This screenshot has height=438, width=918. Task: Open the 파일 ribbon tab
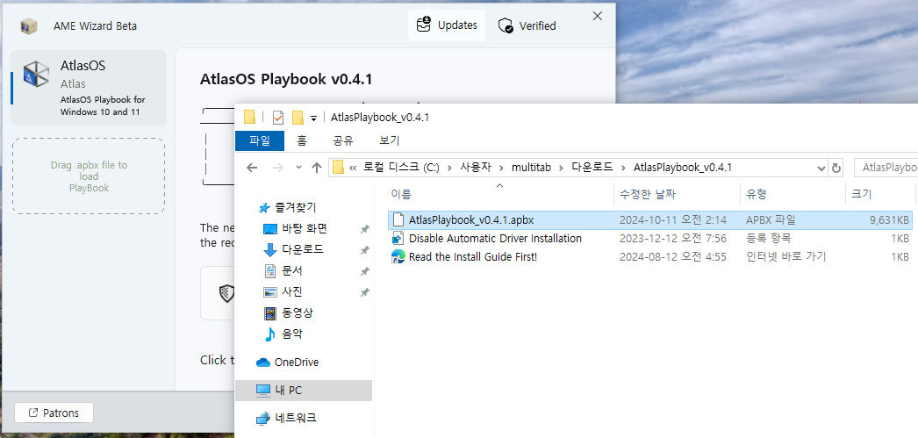pyautogui.click(x=260, y=140)
